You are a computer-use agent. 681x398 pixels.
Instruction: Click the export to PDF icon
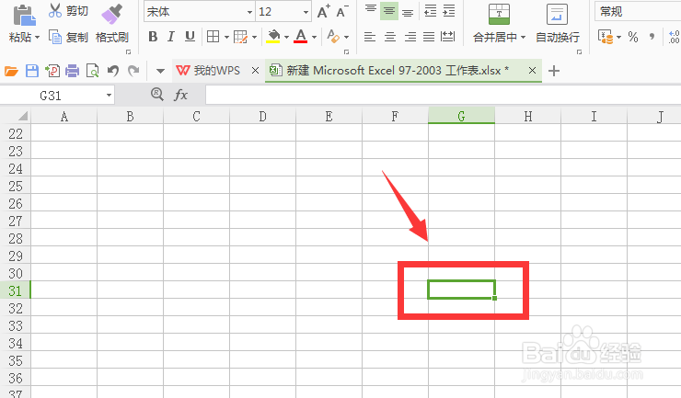(52, 71)
